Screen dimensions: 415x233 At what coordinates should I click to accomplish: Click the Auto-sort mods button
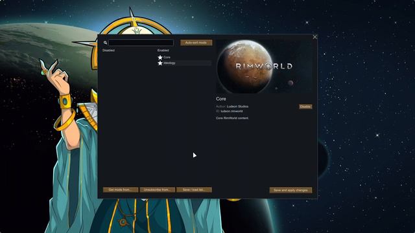tap(196, 43)
